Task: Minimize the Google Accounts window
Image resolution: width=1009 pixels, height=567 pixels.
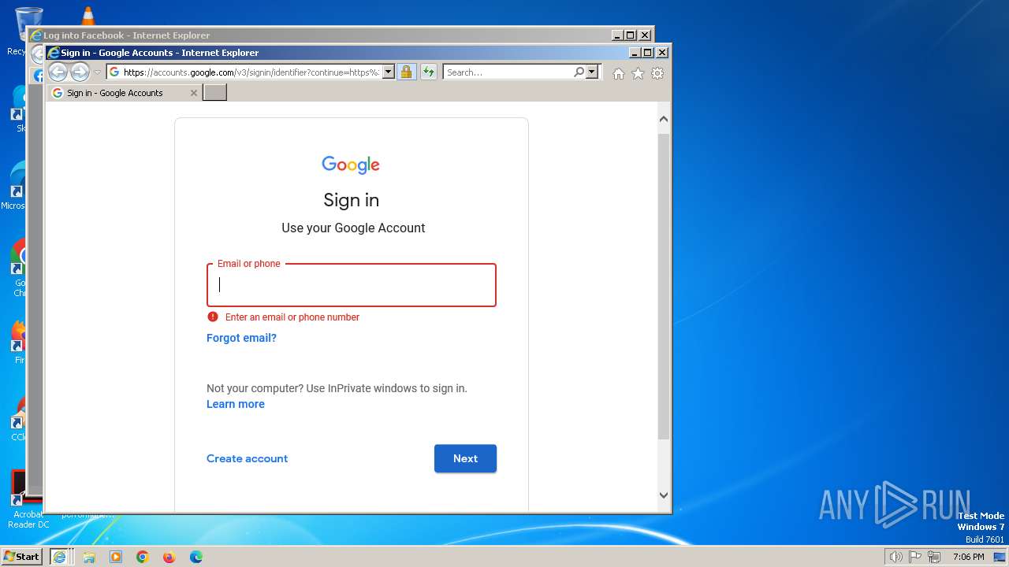Action: (635, 53)
